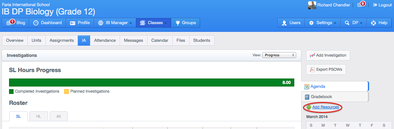The width and height of the screenshot is (394, 129).
Task: Click the Groups trophy icon
Action: [177, 23]
